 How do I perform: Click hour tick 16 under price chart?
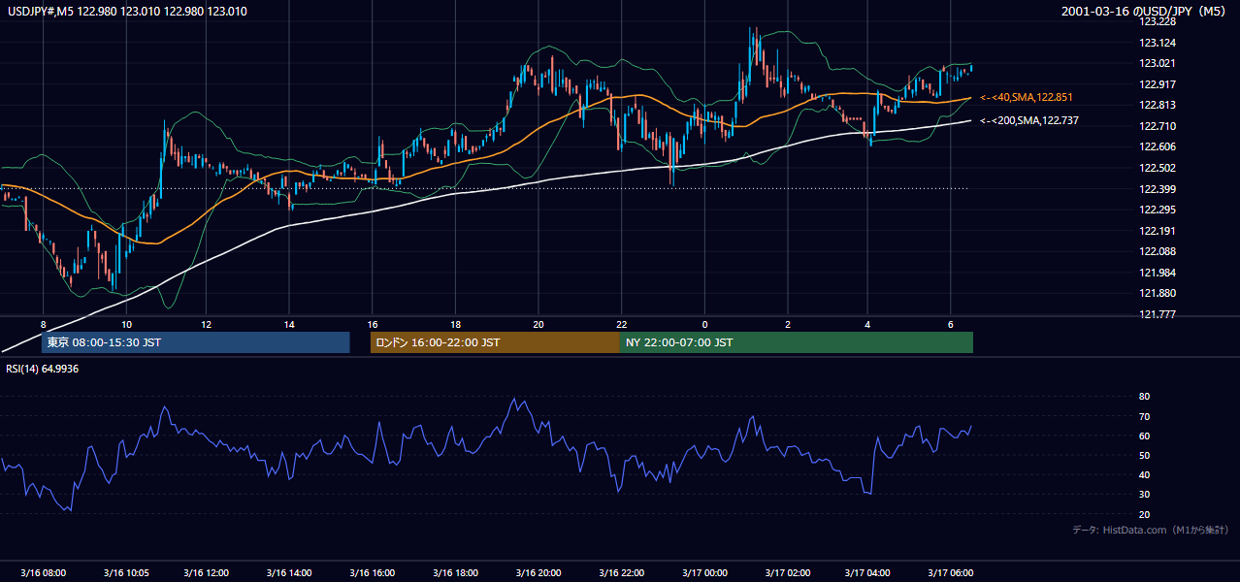coord(372,325)
